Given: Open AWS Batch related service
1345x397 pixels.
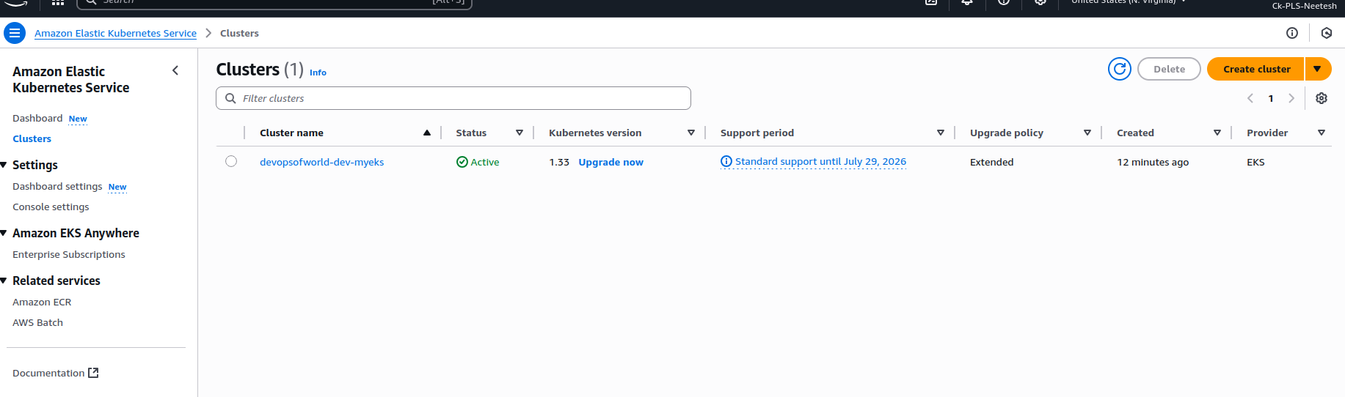Looking at the screenshot, I should (x=37, y=322).
